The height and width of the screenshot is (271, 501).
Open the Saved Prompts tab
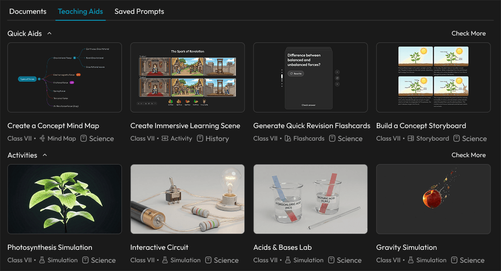tap(139, 11)
